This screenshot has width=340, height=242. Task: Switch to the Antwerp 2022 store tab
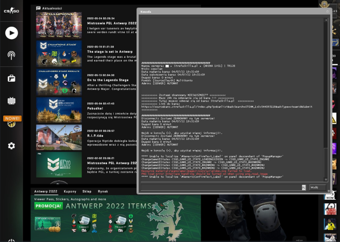46,191
